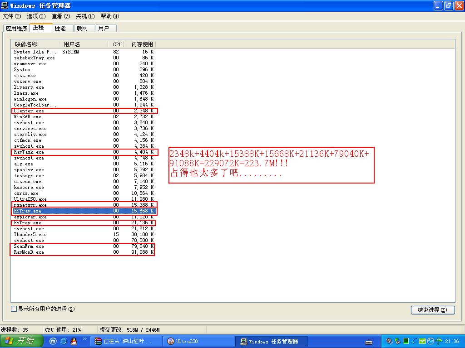Select explorer.exe process row
Image resolution: width=465 pixels, height=348 pixels.
[84, 217]
